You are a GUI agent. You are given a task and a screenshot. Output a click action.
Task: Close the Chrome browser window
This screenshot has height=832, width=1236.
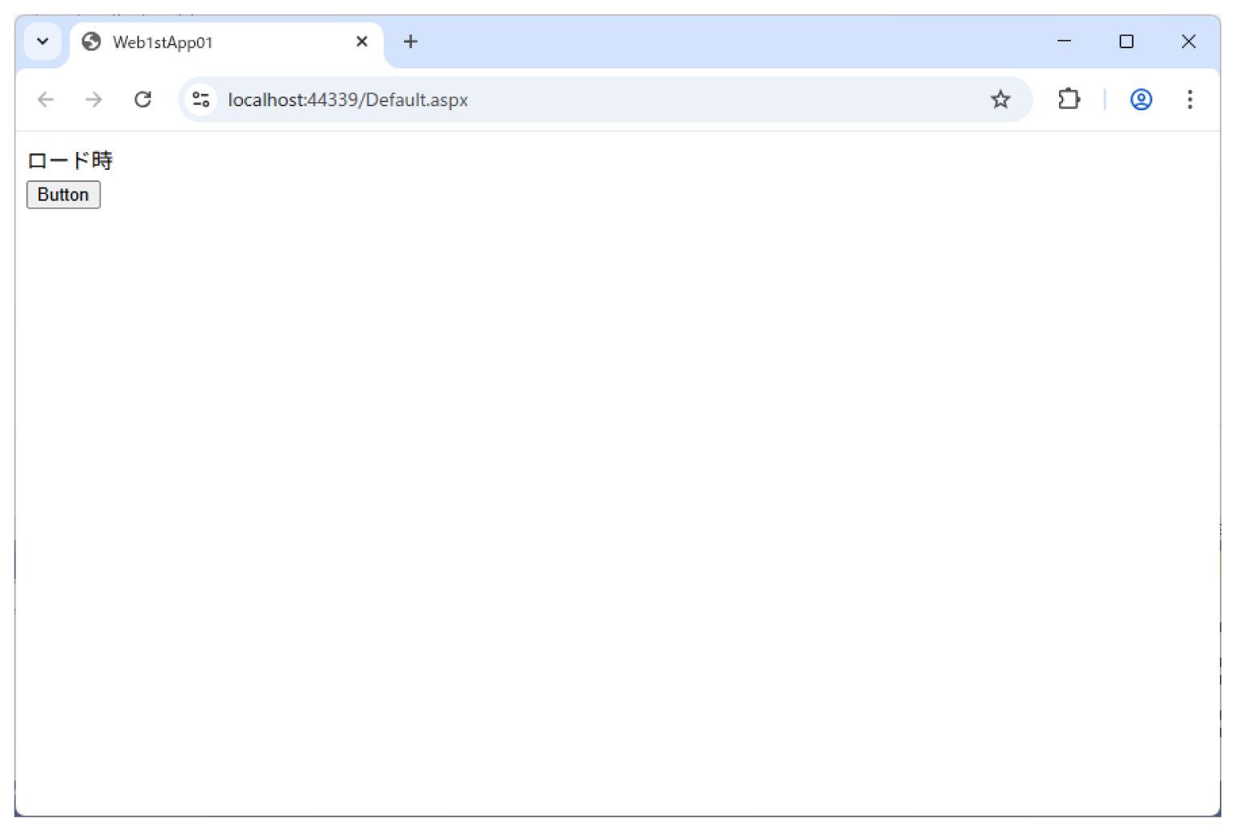pyautogui.click(x=1189, y=42)
